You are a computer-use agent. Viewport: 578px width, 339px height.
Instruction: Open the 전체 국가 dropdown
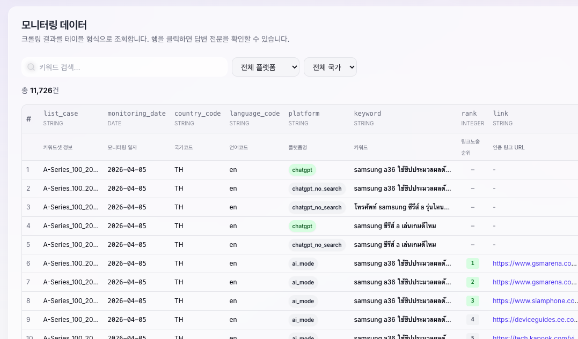click(x=330, y=67)
